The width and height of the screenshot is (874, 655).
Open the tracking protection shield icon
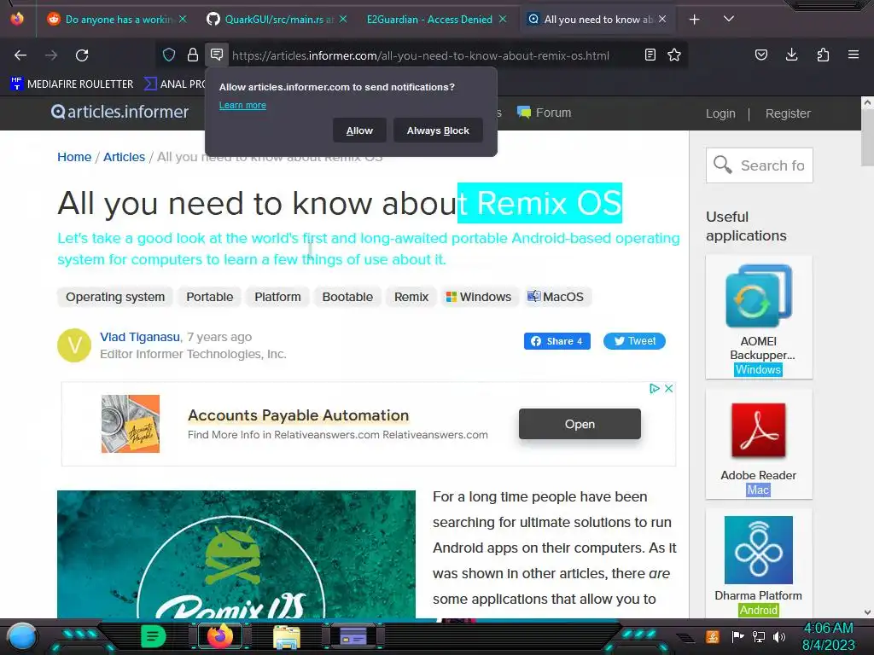tap(169, 55)
